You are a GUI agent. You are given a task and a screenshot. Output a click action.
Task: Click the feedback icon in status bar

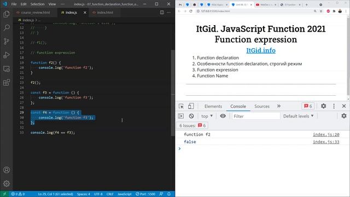point(161,194)
